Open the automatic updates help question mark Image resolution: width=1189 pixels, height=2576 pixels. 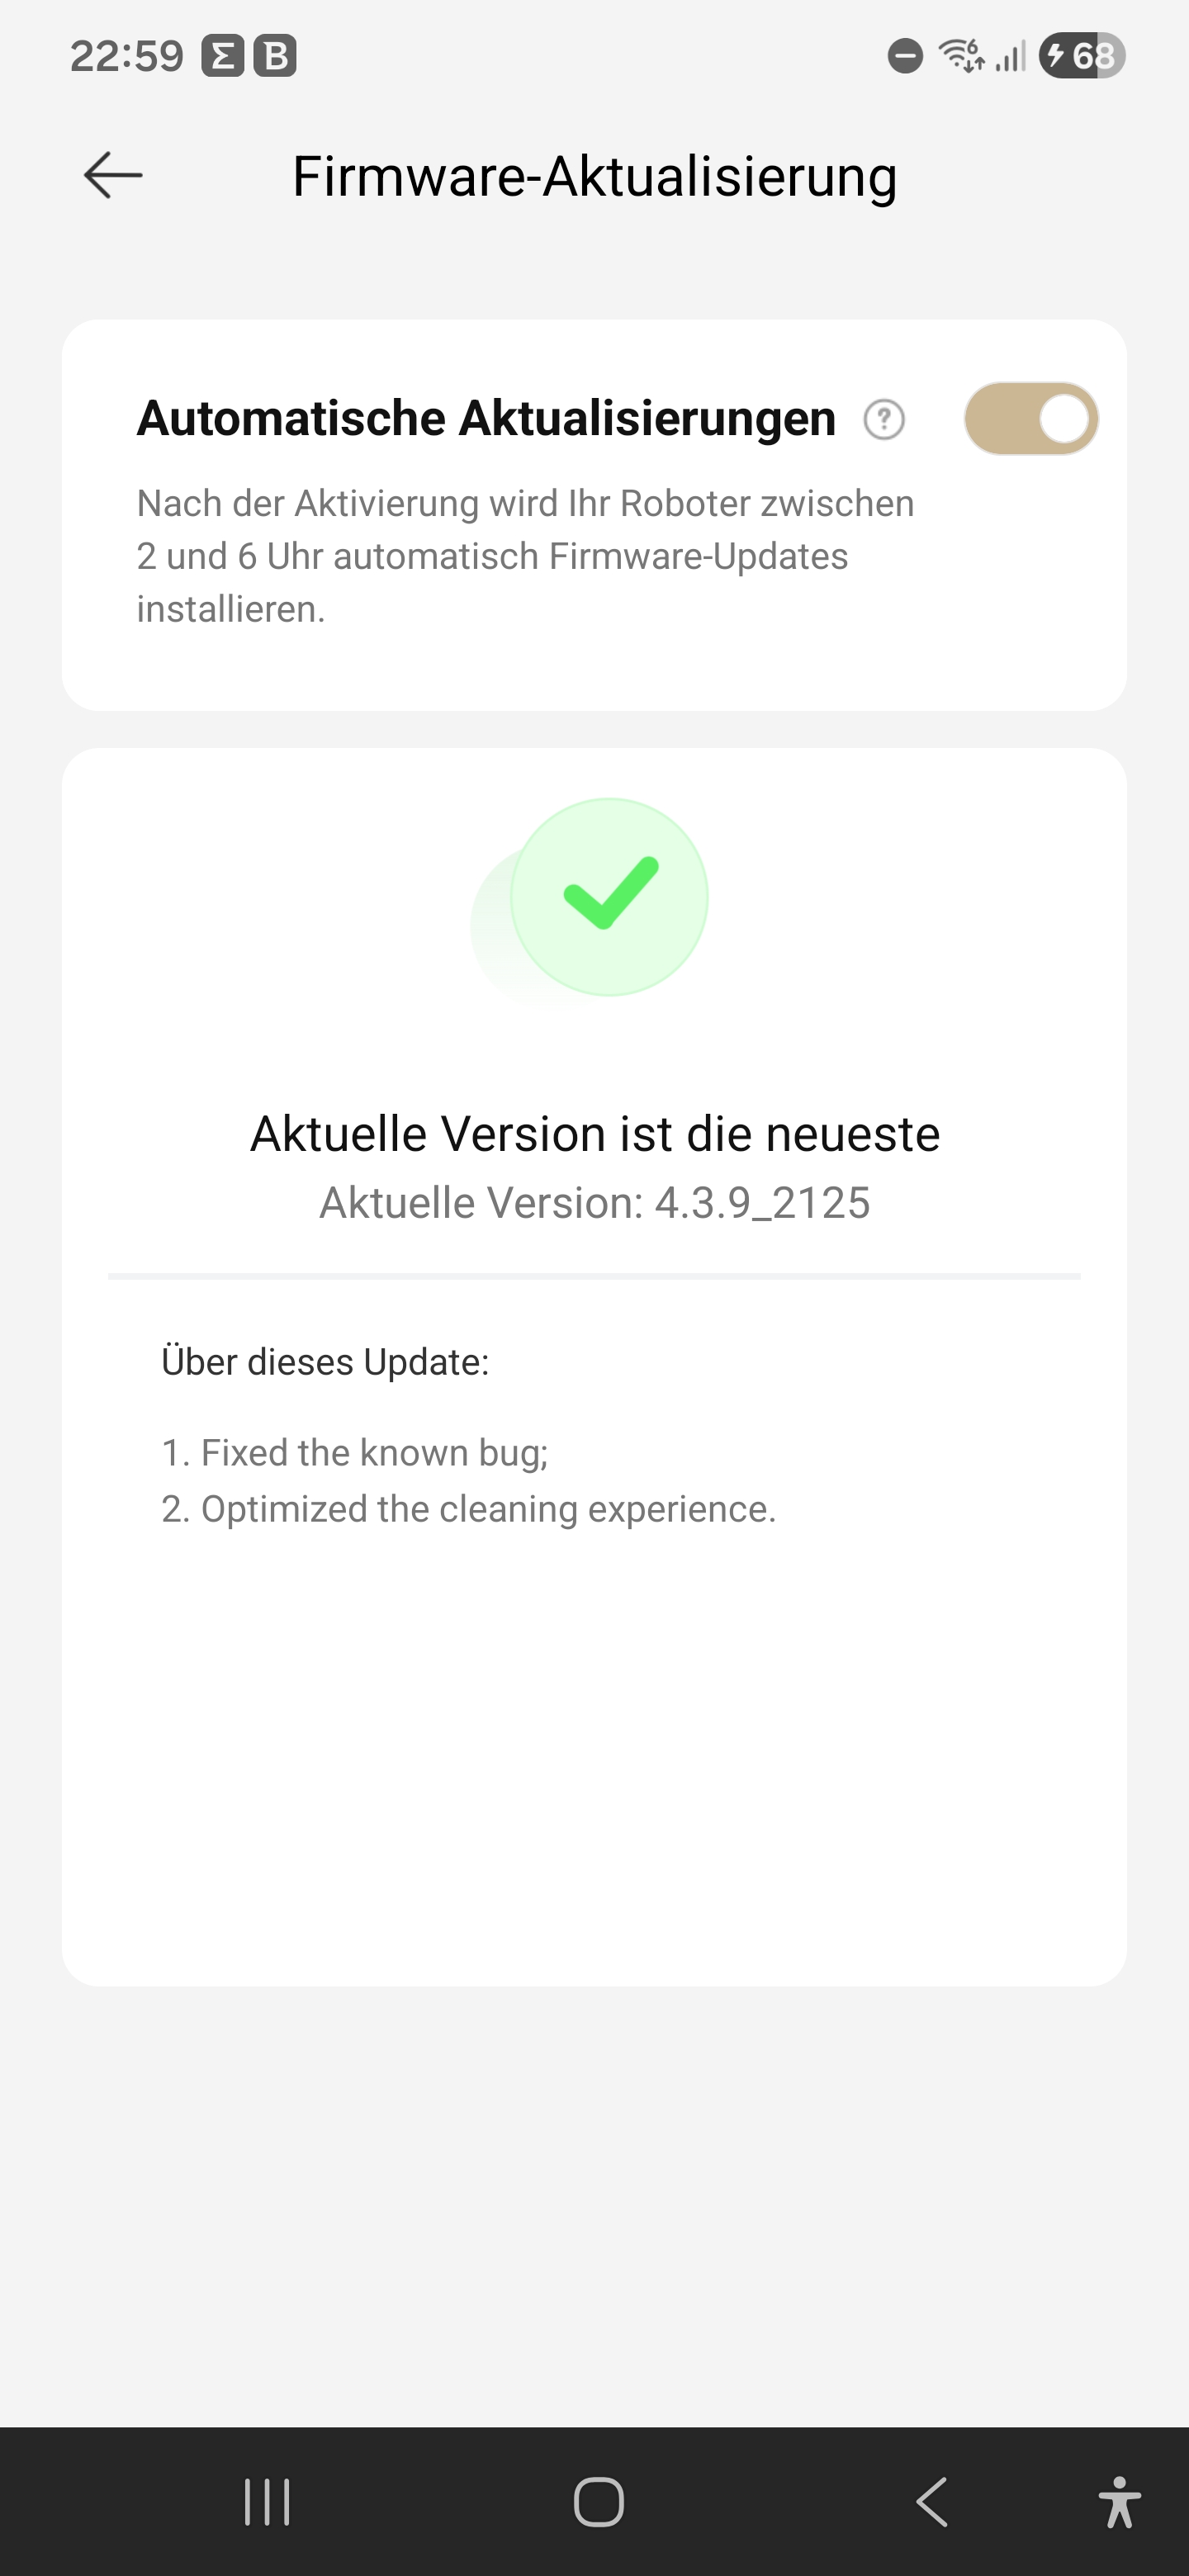click(884, 419)
